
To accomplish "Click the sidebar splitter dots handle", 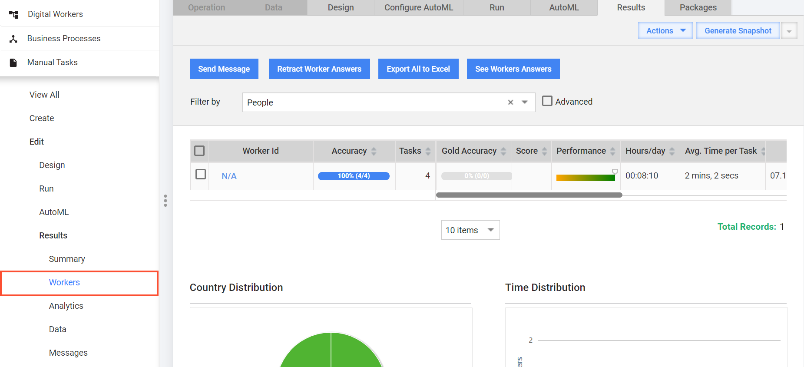I will [165, 201].
